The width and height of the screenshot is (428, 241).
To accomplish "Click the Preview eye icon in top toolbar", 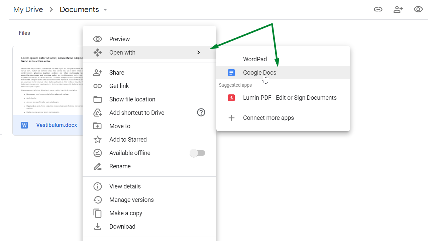I will [x=418, y=9].
